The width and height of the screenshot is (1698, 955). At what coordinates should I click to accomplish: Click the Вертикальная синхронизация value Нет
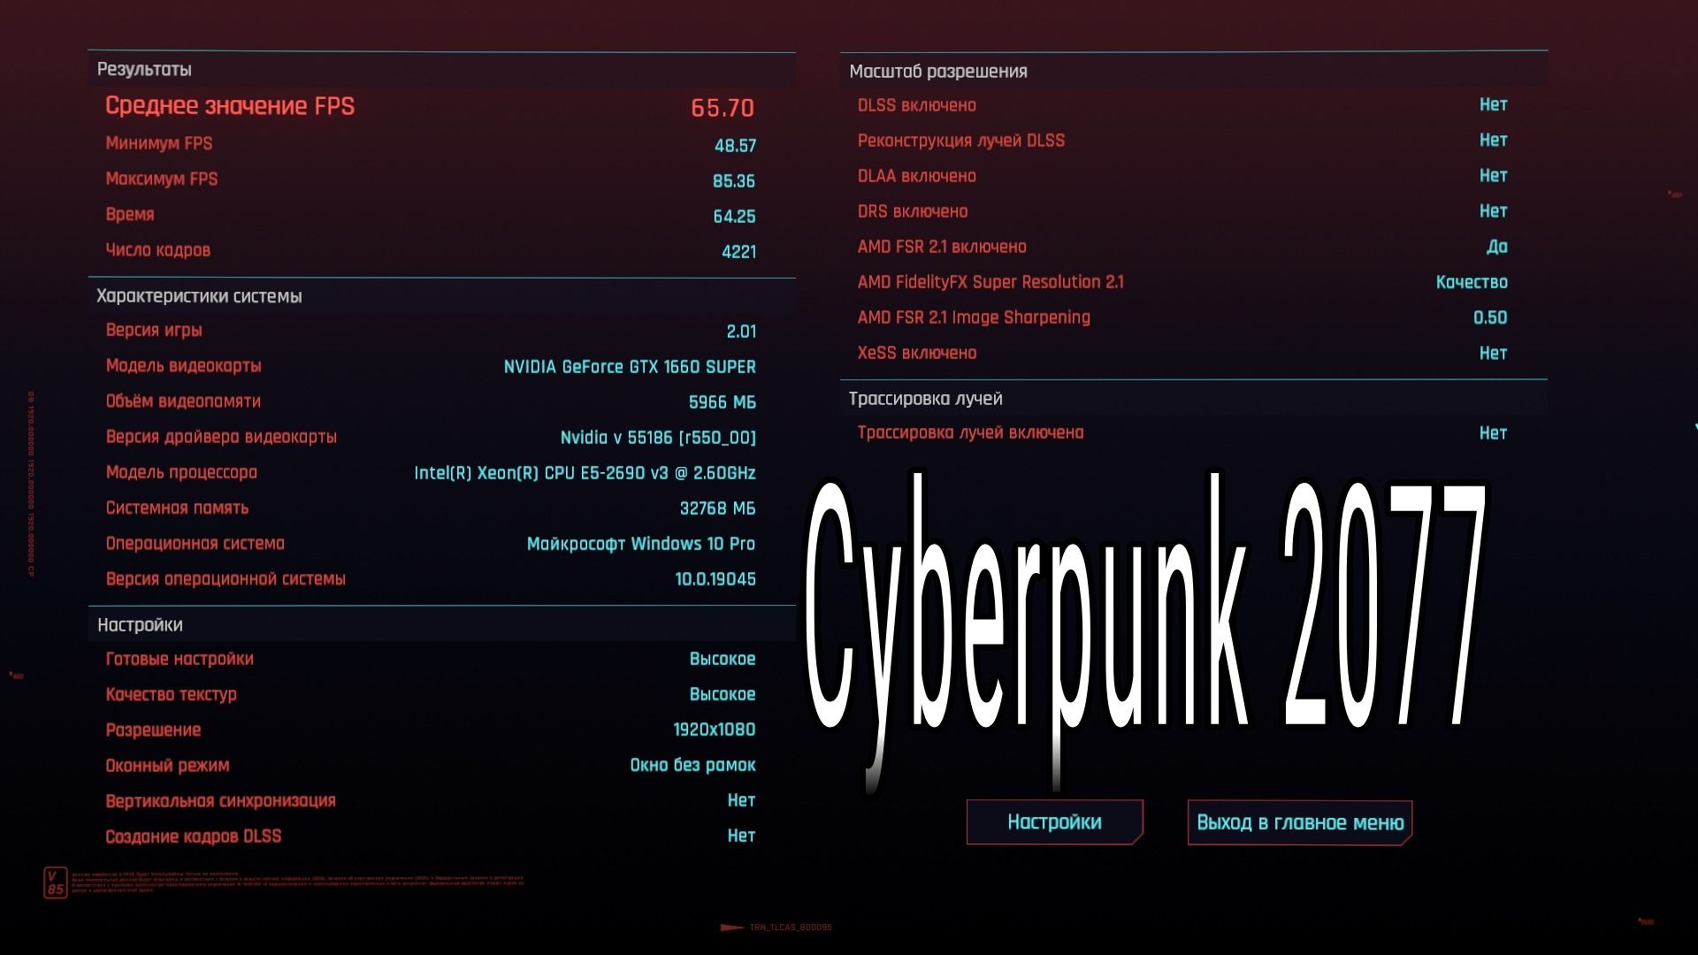click(741, 800)
